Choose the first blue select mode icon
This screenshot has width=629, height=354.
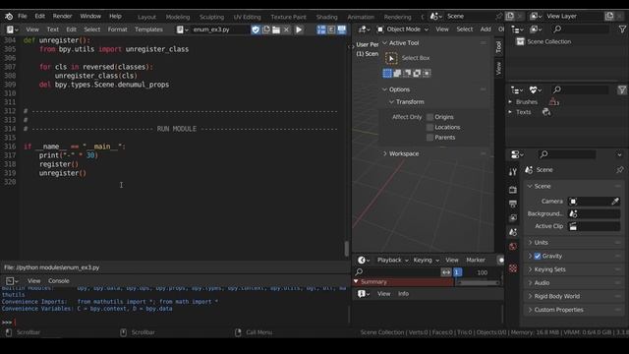(x=387, y=73)
